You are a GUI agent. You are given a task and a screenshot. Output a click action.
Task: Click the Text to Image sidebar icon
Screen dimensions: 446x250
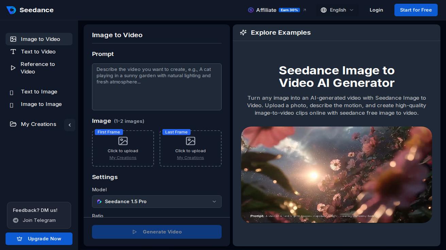[12, 93]
